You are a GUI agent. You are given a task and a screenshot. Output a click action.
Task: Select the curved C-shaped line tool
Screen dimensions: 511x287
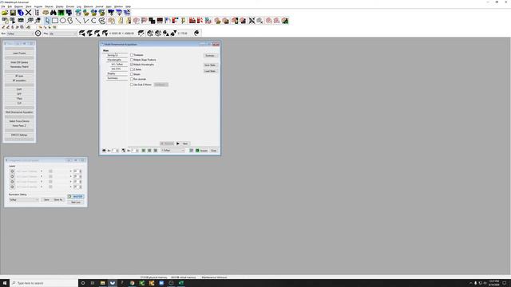point(93,21)
